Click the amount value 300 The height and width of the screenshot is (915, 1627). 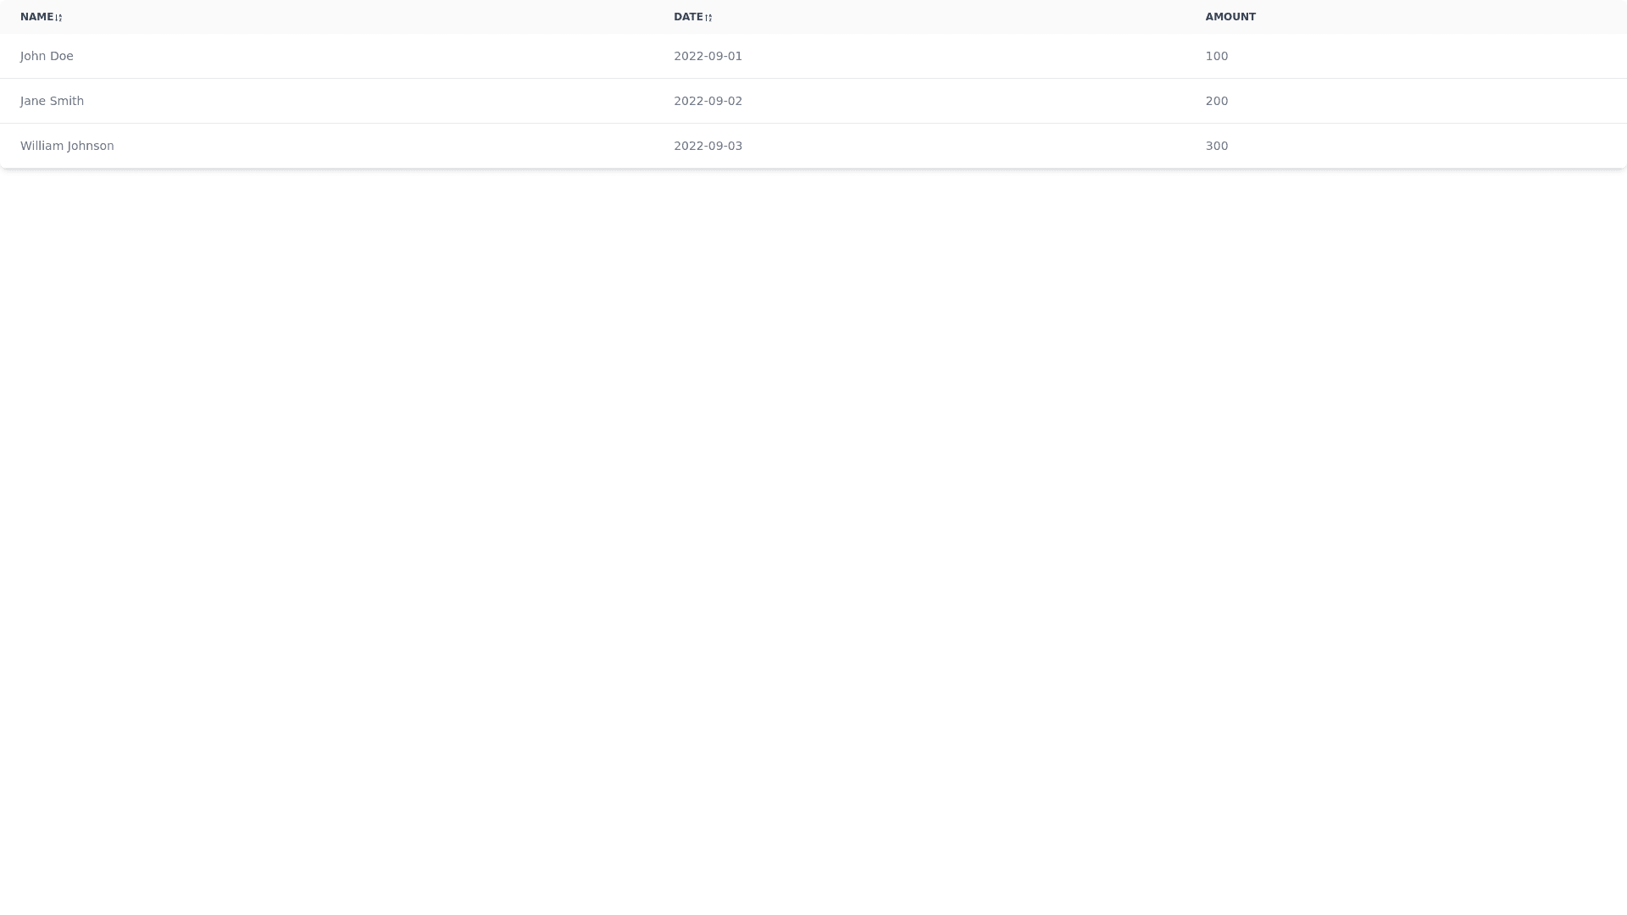tap(1216, 146)
